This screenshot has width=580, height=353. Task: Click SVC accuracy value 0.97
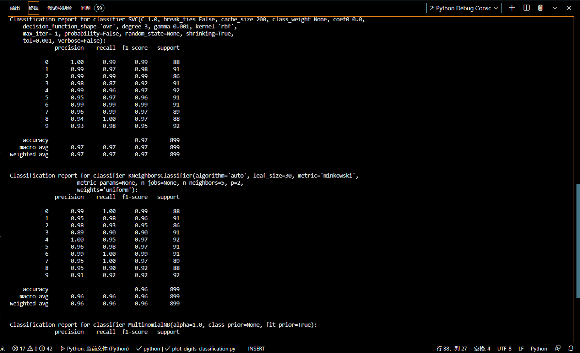141,140
